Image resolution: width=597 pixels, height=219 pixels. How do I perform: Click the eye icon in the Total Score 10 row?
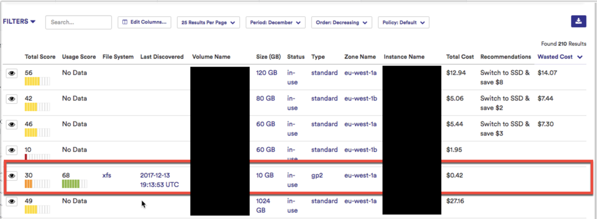click(12, 150)
